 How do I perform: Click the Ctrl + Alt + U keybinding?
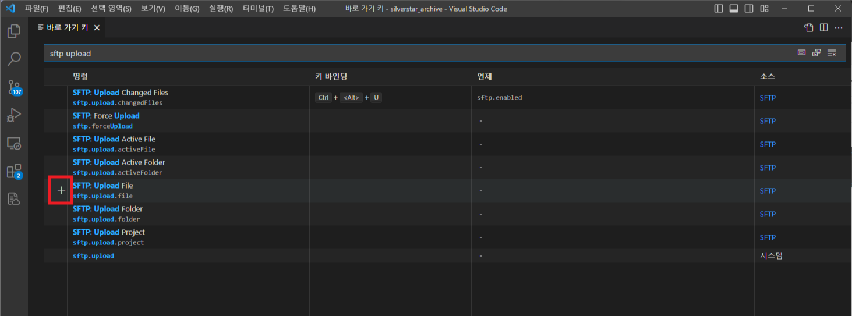[x=348, y=97]
